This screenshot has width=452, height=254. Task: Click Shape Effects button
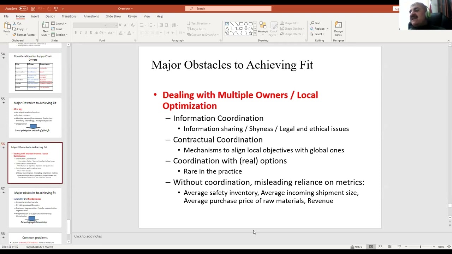(x=292, y=34)
